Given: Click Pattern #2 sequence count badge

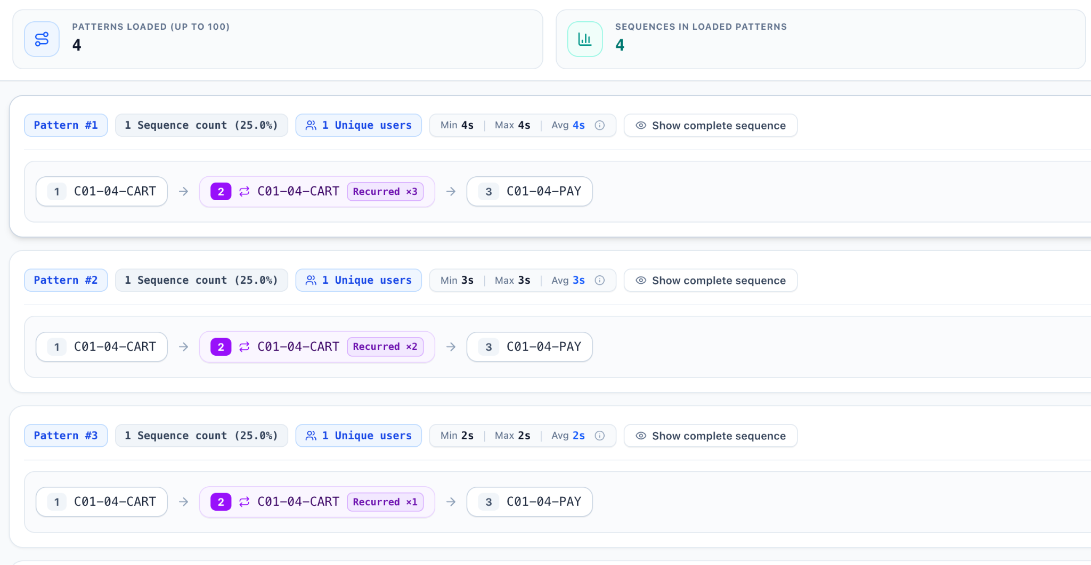Looking at the screenshot, I should (x=201, y=280).
